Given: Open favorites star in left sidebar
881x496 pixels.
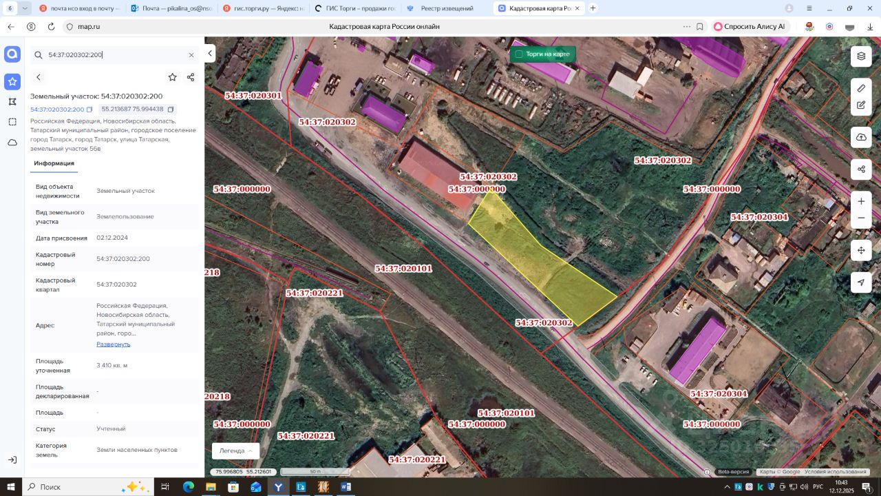Looking at the screenshot, I should point(12,82).
